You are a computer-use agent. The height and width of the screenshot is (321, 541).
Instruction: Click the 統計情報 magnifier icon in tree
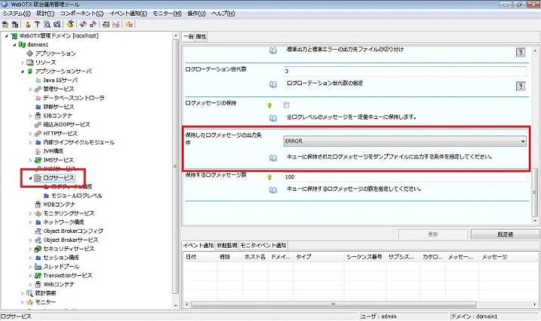click(x=30, y=293)
